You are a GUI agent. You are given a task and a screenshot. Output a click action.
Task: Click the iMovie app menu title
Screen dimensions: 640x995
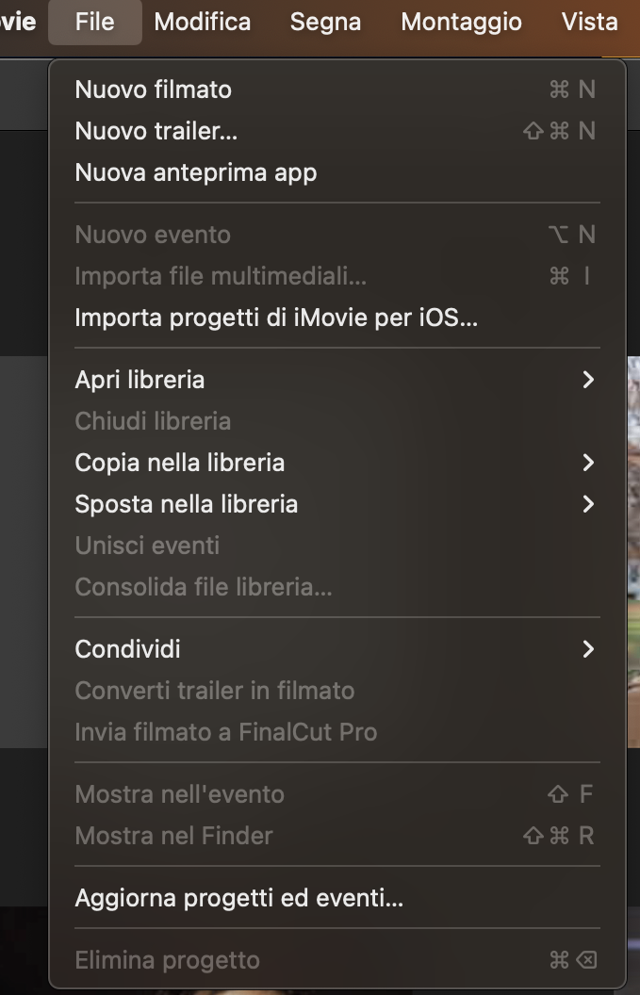pyautogui.click(x=18, y=23)
